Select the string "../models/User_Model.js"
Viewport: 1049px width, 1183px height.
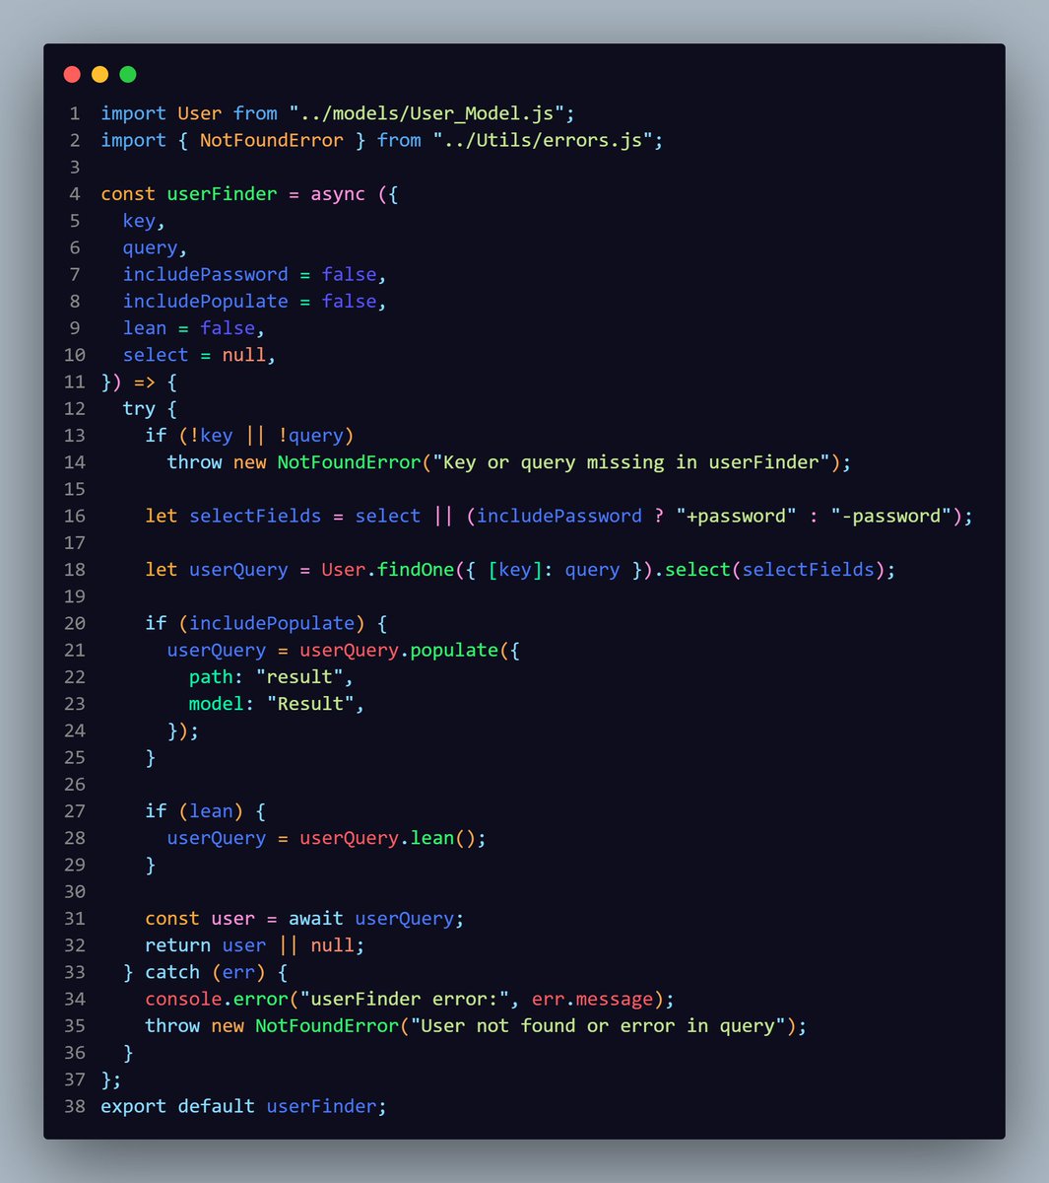[426, 113]
